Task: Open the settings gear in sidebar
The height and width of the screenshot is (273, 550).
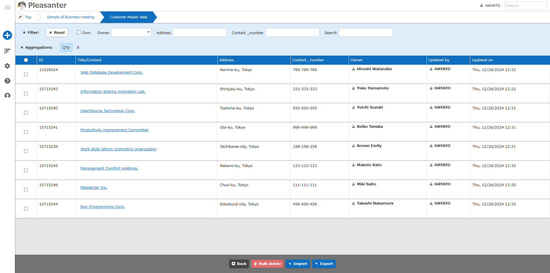Action: pyautogui.click(x=7, y=66)
